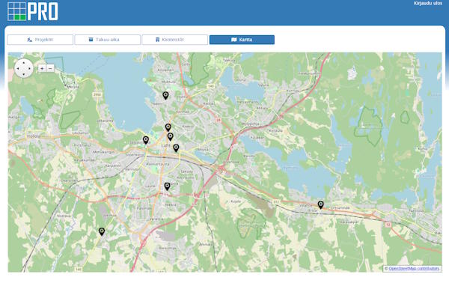Click the PRO logo in header

pyautogui.click(x=33, y=11)
